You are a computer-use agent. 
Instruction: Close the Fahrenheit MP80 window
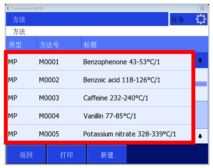[202, 8]
